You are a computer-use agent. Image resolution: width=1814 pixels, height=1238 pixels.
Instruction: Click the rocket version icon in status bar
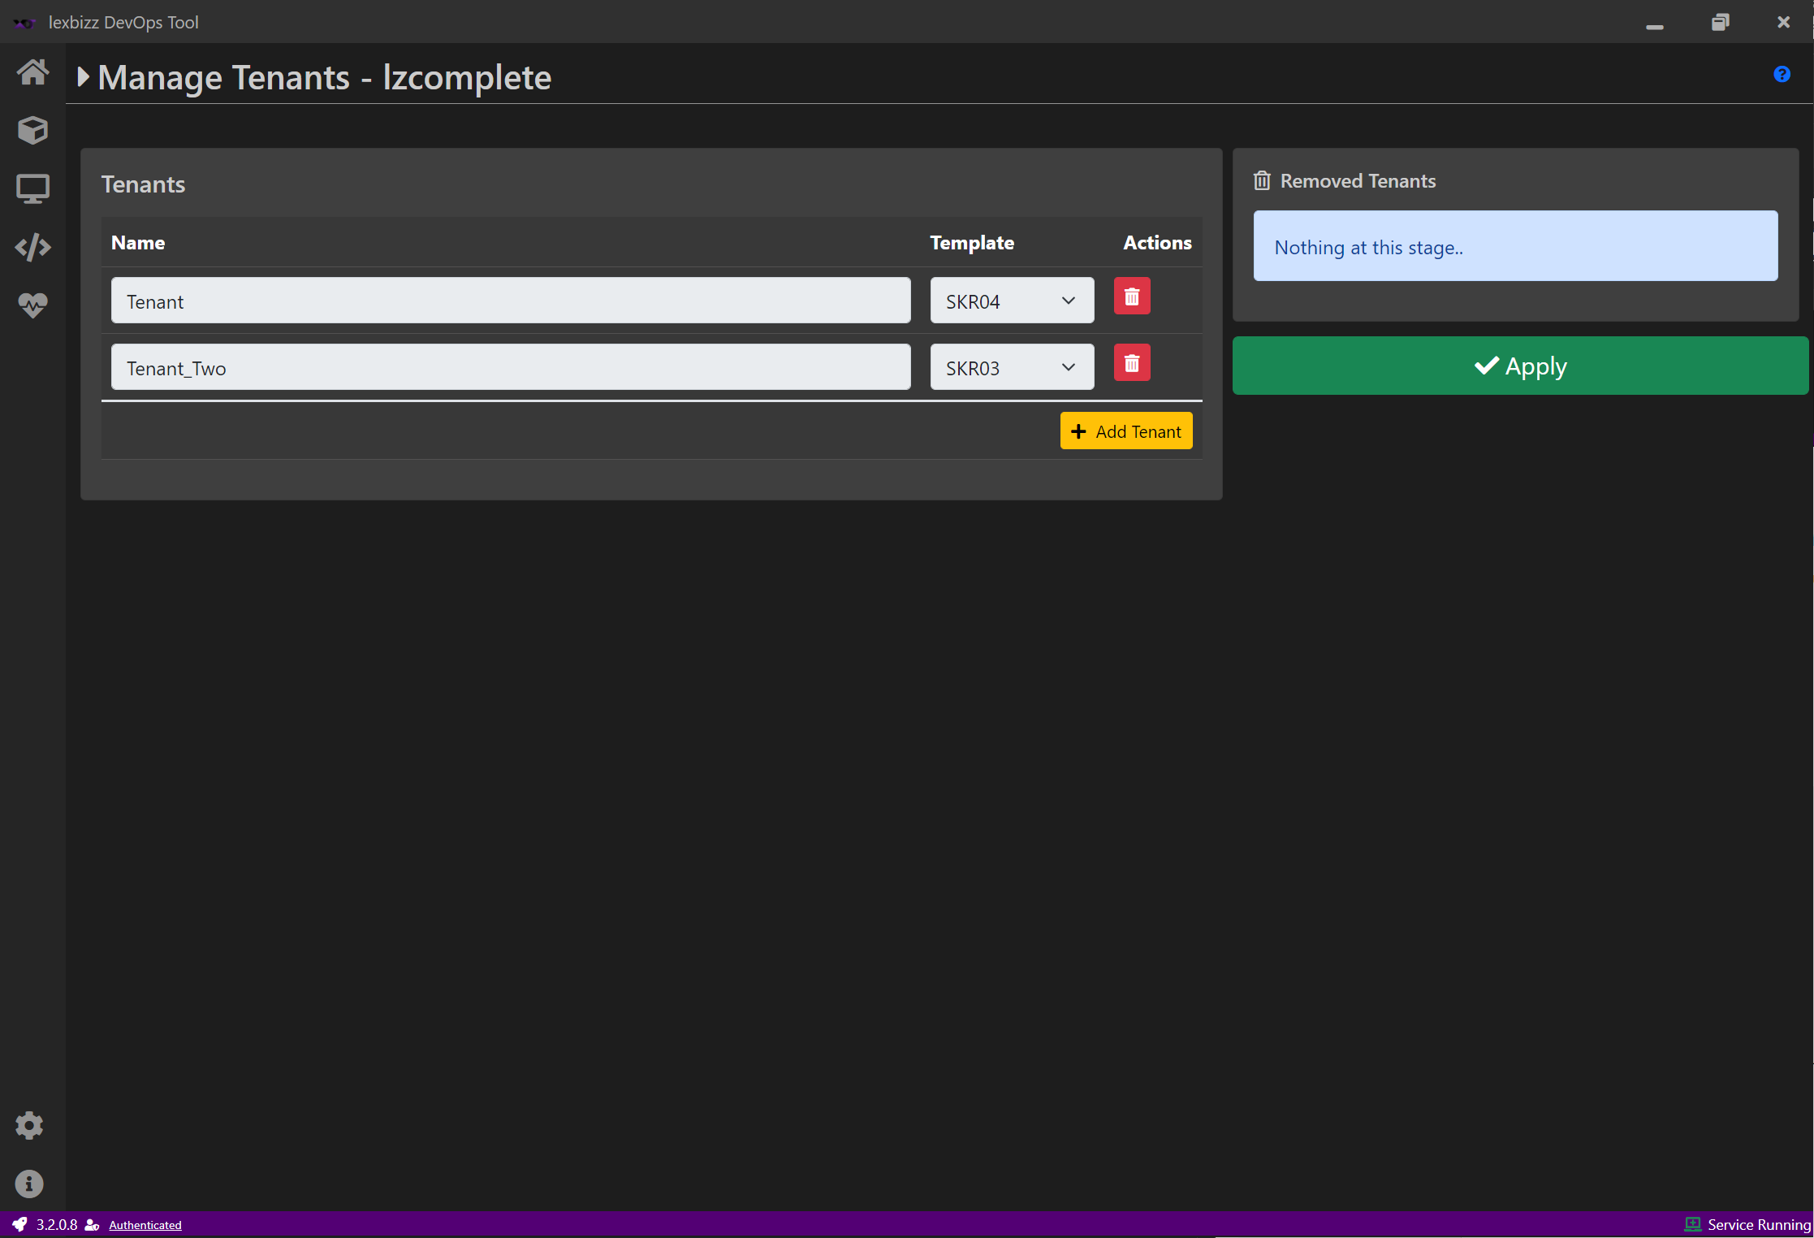tap(19, 1224)
